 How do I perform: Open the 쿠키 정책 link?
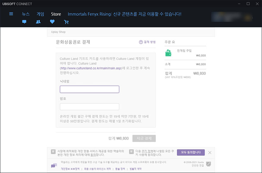(x=147, y=151)
